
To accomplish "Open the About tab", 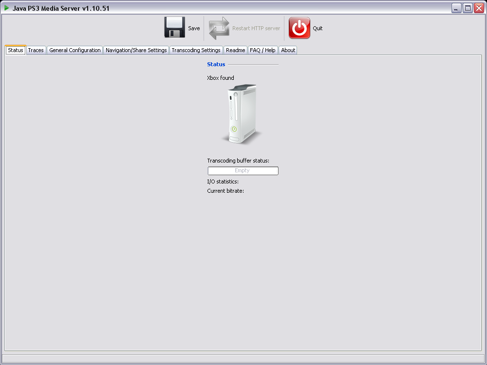I will (x=288, y=50).
